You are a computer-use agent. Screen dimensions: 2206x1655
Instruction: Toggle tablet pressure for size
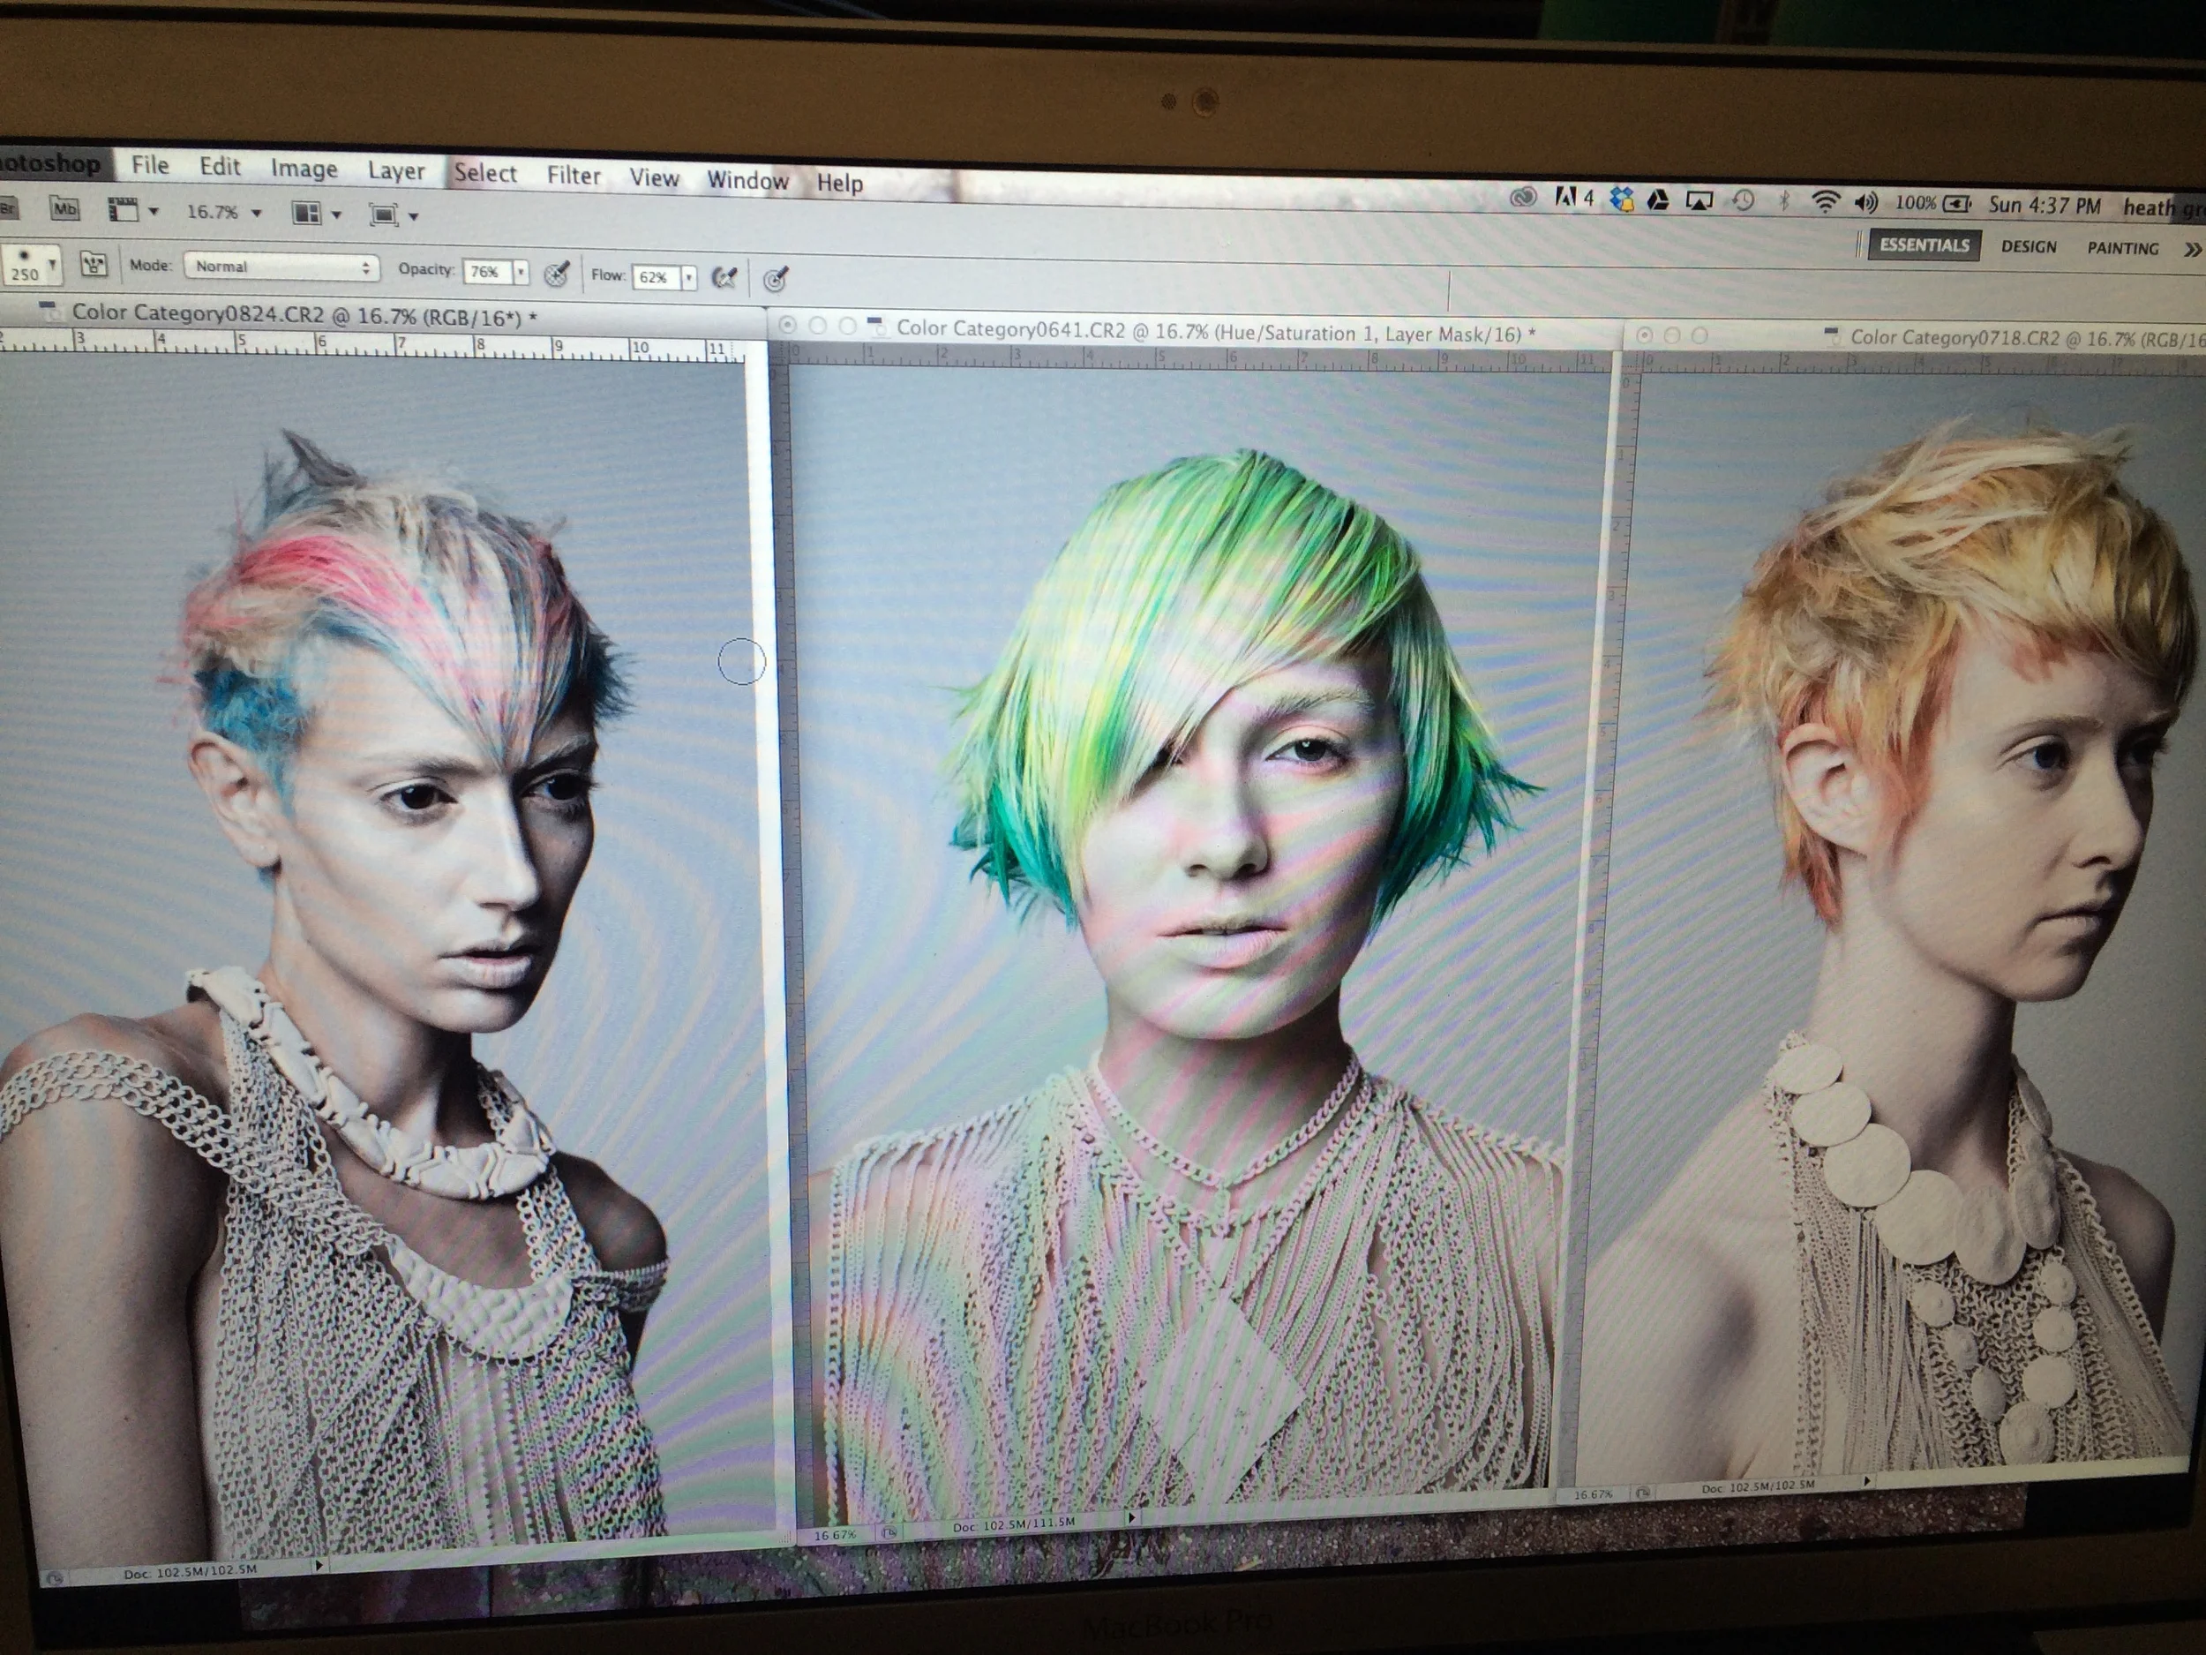776,279
